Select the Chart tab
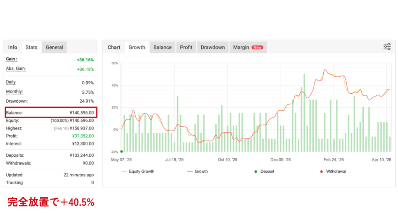This screenshot has width=398, height=224. (114, 47)
